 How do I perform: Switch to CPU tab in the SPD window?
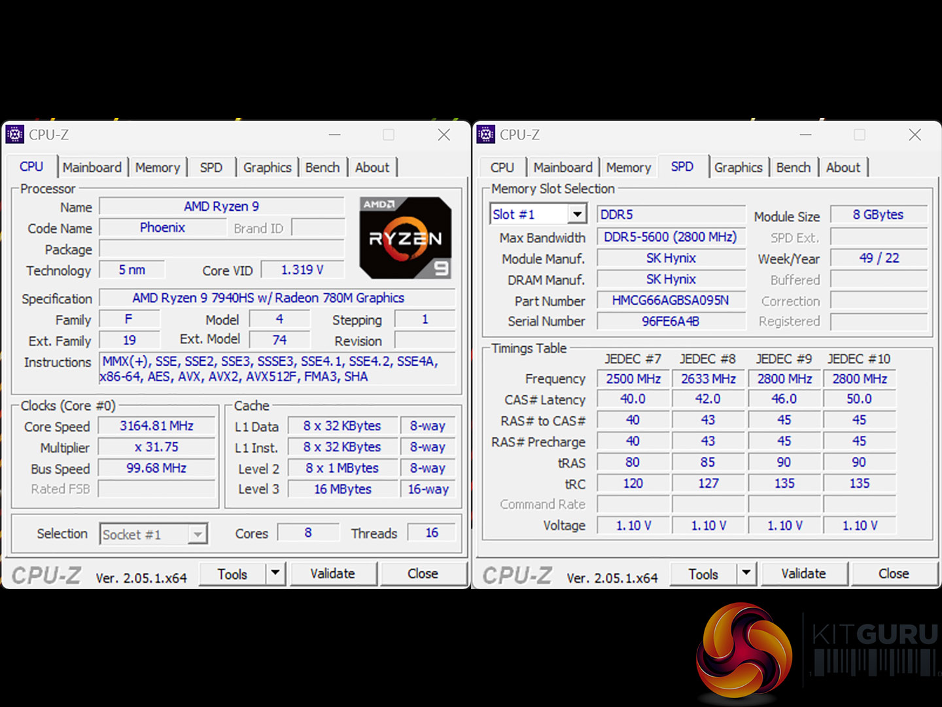pyautogui.click(x=502, y=168)
